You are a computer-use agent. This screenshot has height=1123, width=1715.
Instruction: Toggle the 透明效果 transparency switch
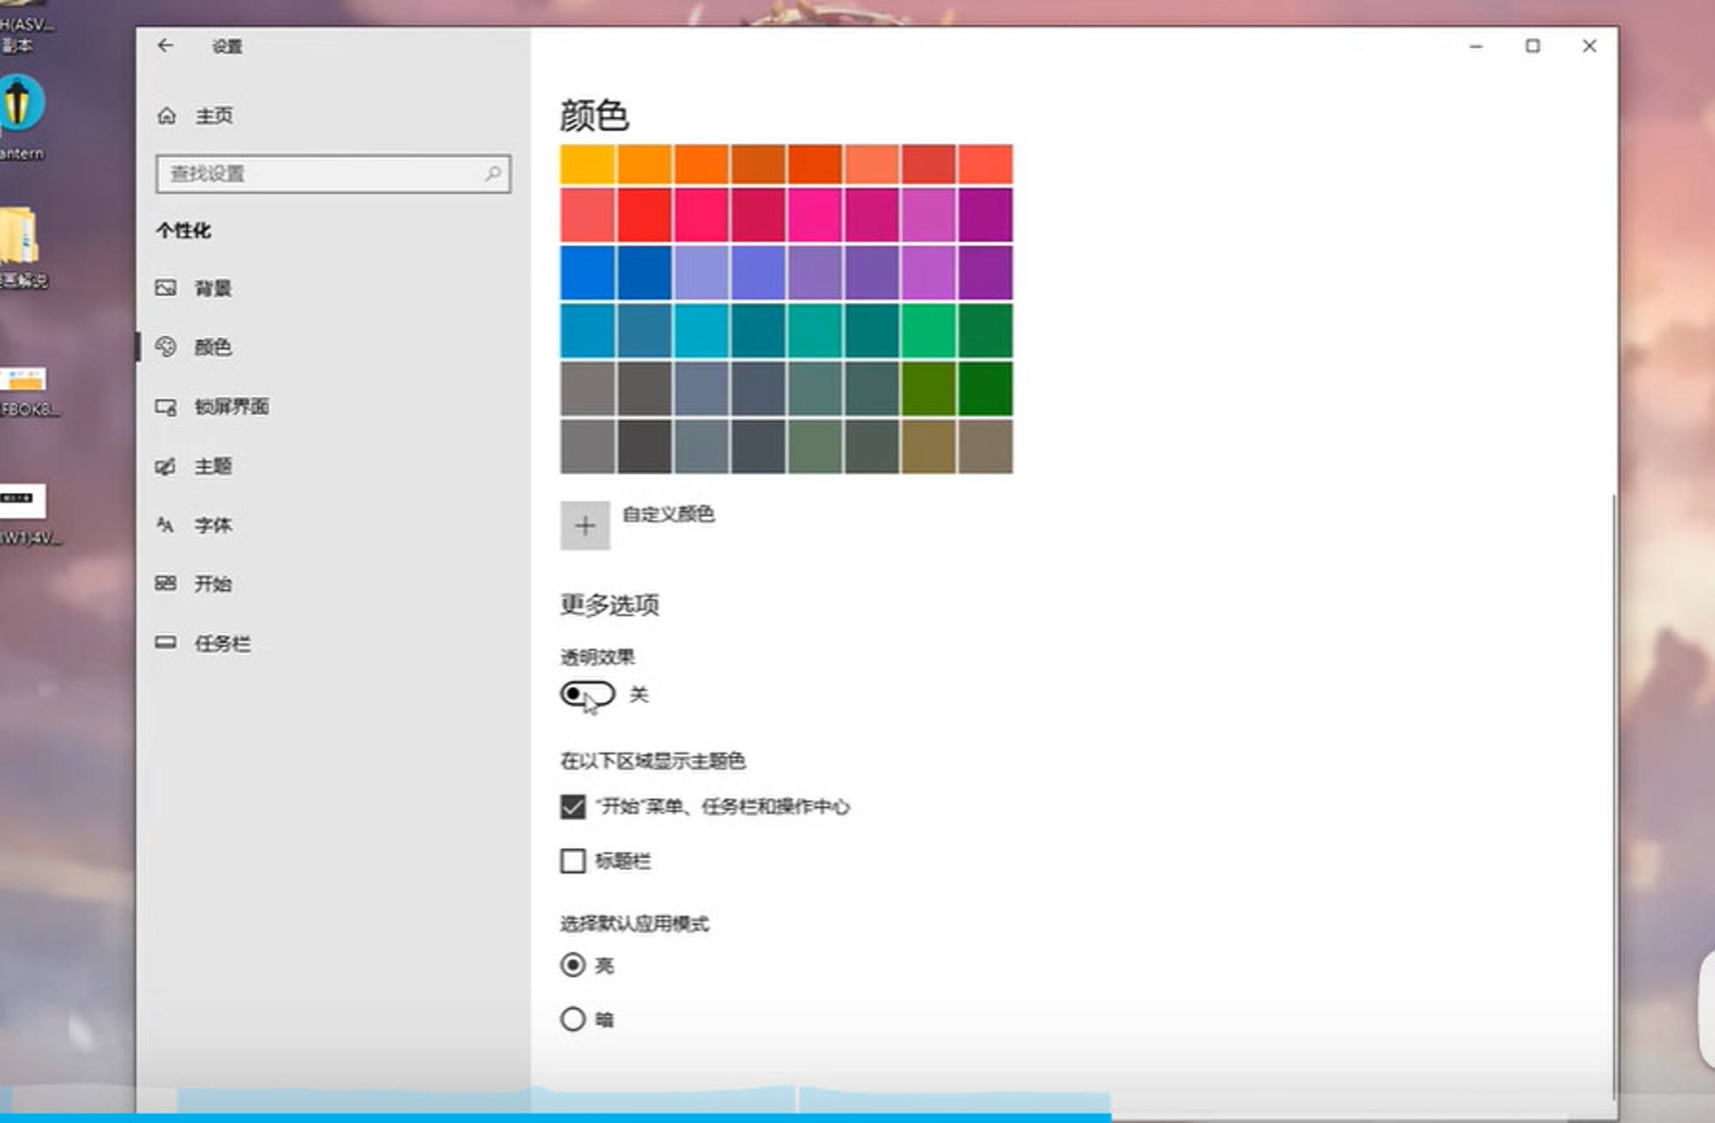587,694
